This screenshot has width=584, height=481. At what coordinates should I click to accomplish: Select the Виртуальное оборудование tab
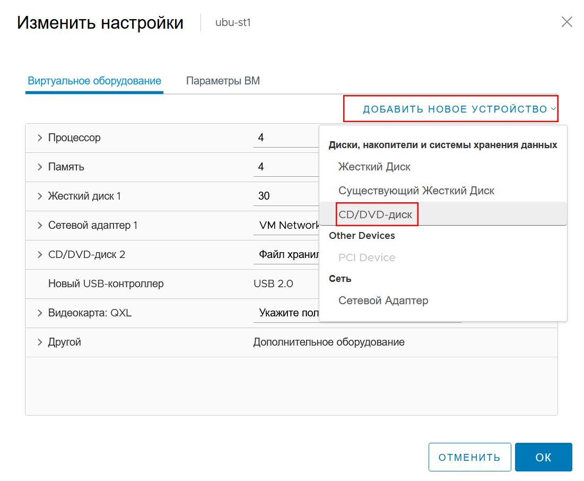tap(94, 81)
